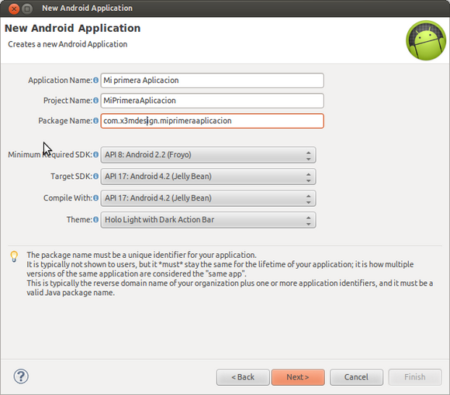450x395 pixels.
Task: Click info icon beside Application Name
Action: click(96, 81)
